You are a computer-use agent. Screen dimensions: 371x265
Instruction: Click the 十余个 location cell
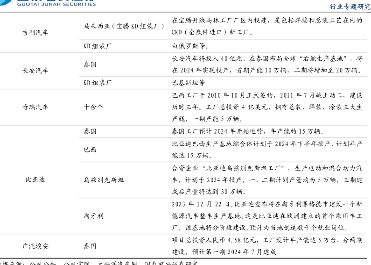click(93, 107)
